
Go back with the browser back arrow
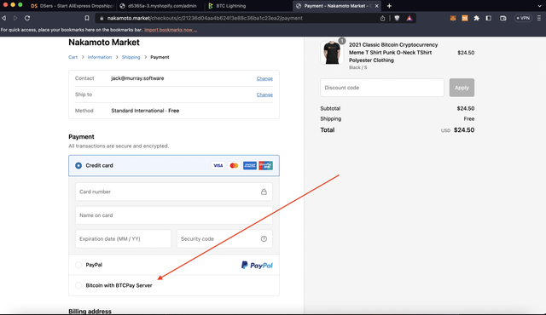[4, 18]
